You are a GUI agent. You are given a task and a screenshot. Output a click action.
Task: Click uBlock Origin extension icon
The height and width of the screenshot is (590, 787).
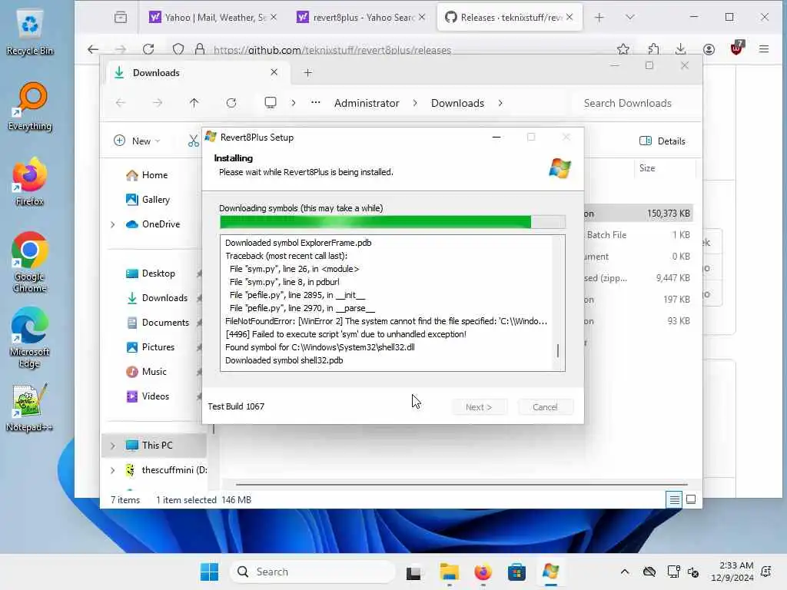coord(736,48)
